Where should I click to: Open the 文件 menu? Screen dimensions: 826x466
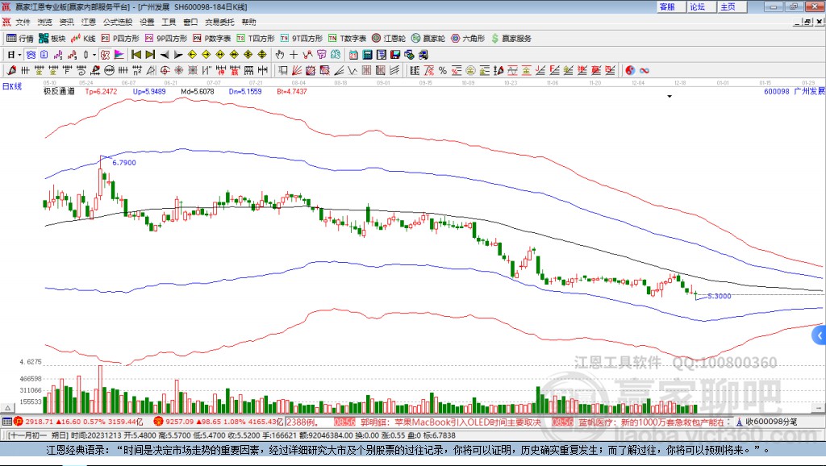point(23,22)
